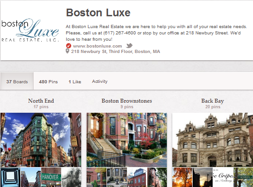Click the Boston Brownstones cover photo
The width and height of the screenshot is (253, 187).
click(126, 140)
